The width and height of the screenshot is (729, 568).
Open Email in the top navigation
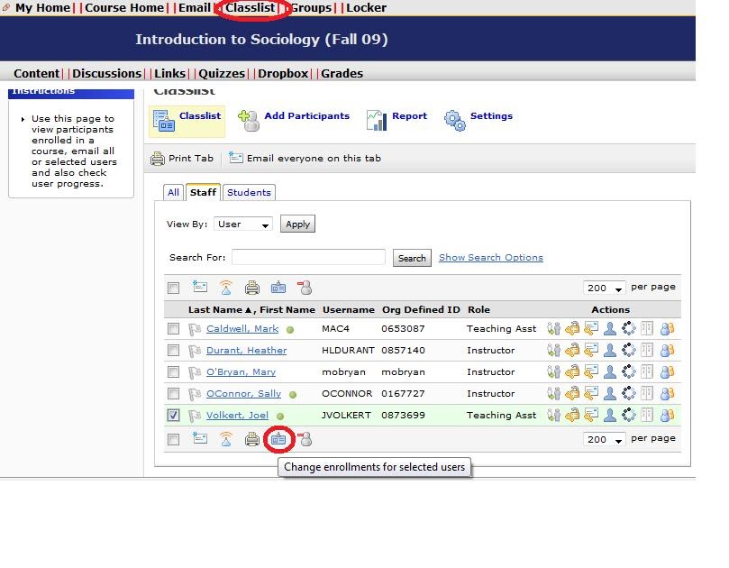[x=195, y=8]
